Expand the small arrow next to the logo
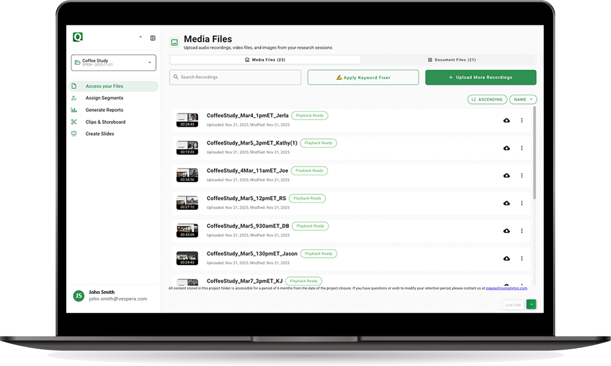 pos(140,37)
